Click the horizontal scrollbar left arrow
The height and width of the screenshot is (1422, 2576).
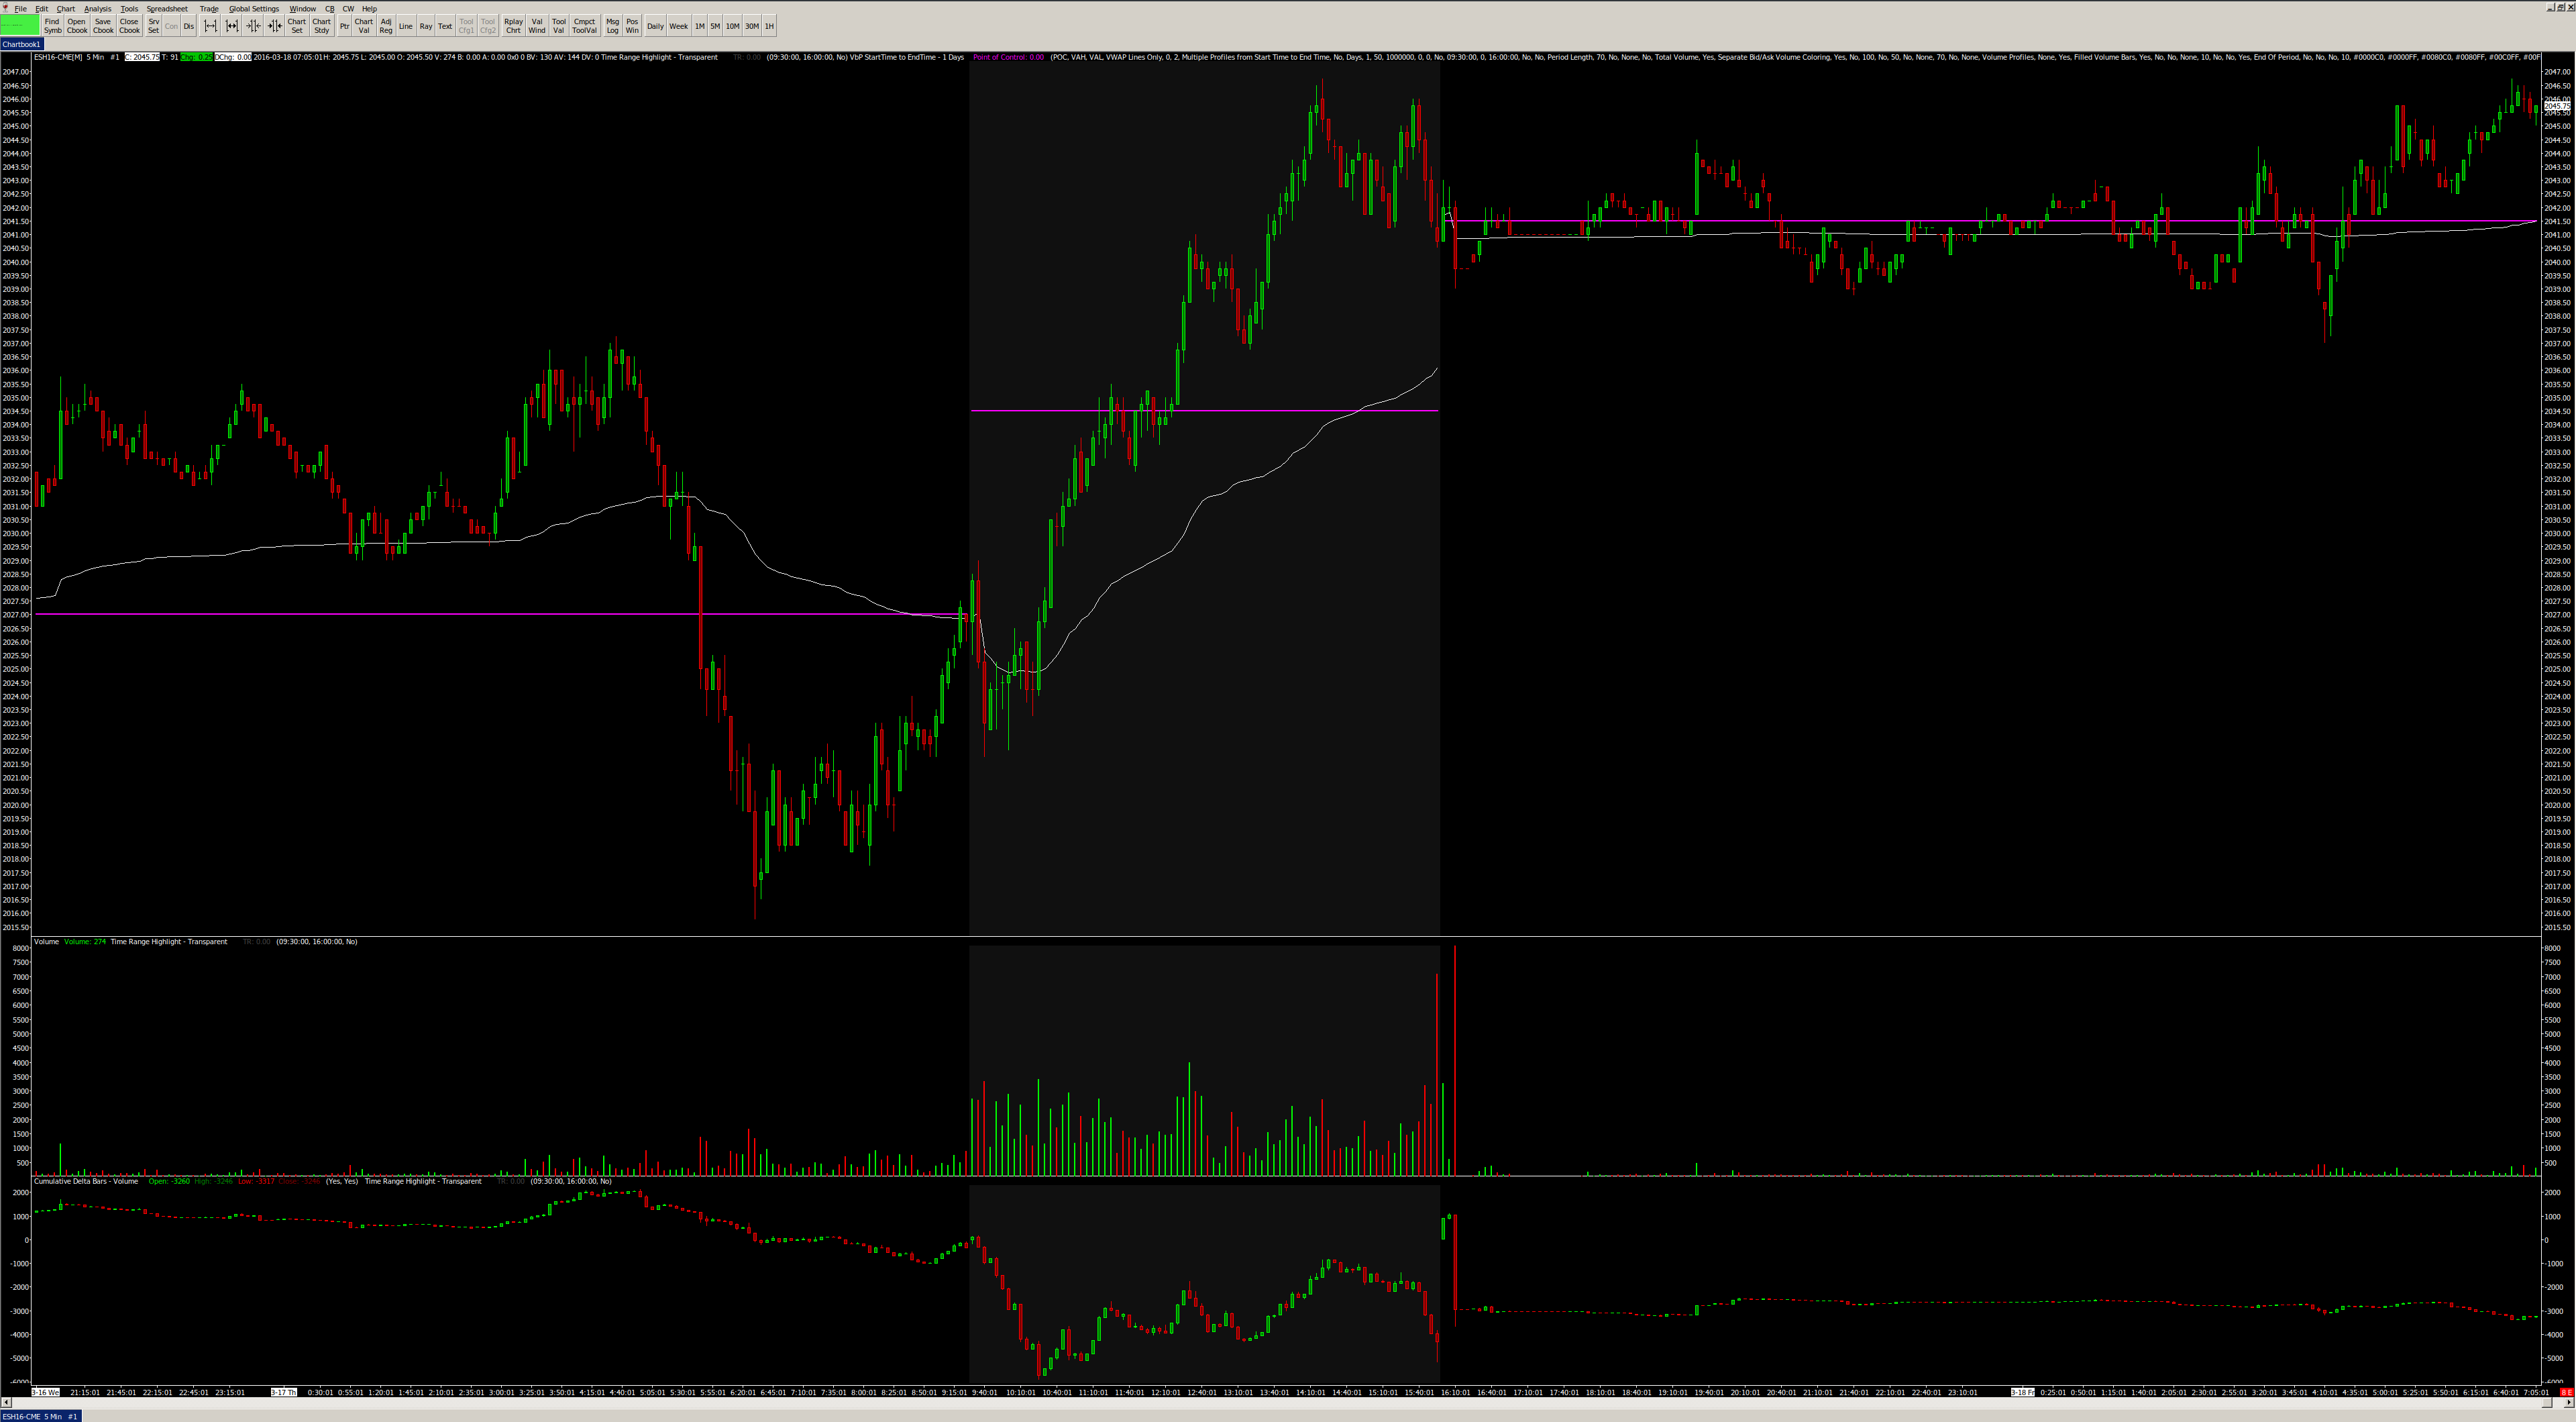click(6, 1402)
